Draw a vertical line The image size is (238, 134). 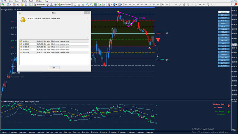tap(172, 4)
